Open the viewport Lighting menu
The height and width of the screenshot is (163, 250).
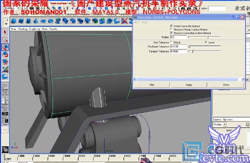[x=35, y=29]
